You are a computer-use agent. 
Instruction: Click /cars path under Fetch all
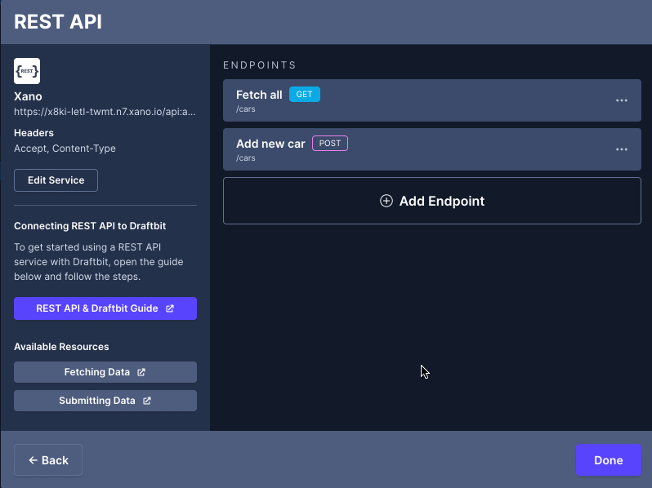(246, 109)
